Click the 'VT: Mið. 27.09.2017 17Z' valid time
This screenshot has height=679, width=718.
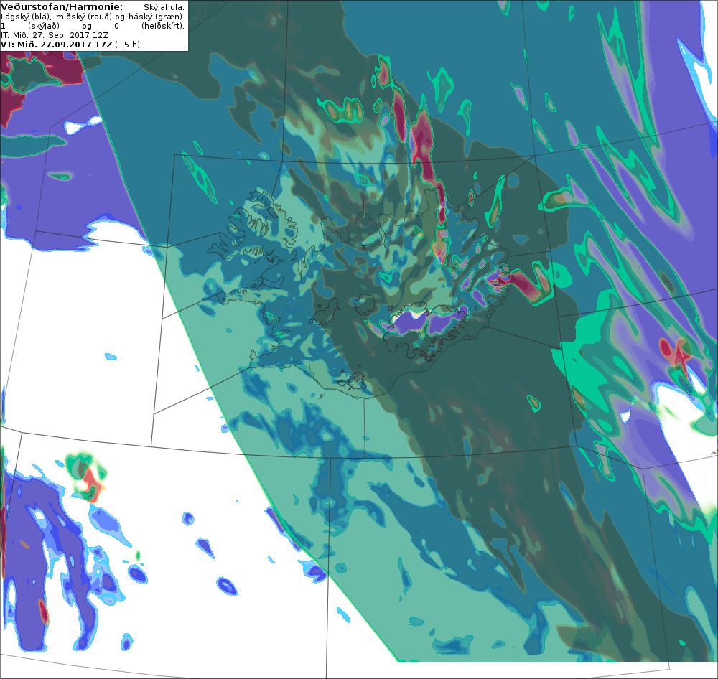[57, 45]
